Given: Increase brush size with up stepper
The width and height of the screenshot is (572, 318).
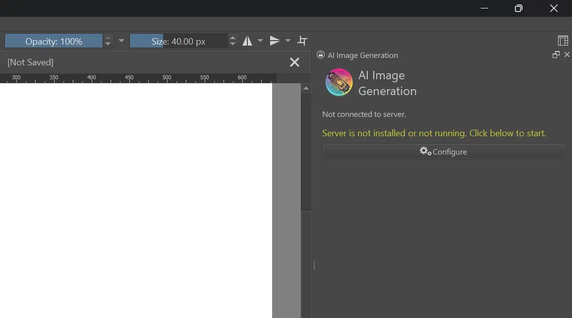Looking at the screenshot, I should click(x=233, y=38).
